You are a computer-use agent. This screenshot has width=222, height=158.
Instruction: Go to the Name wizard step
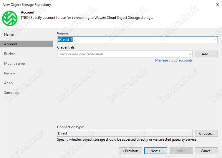tap(9, 34)
